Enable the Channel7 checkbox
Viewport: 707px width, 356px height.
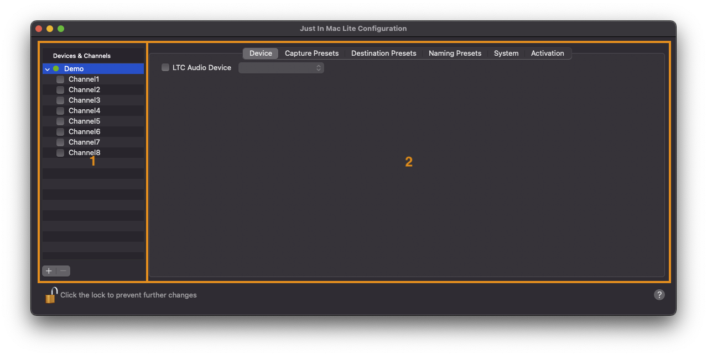click(60, 142)
